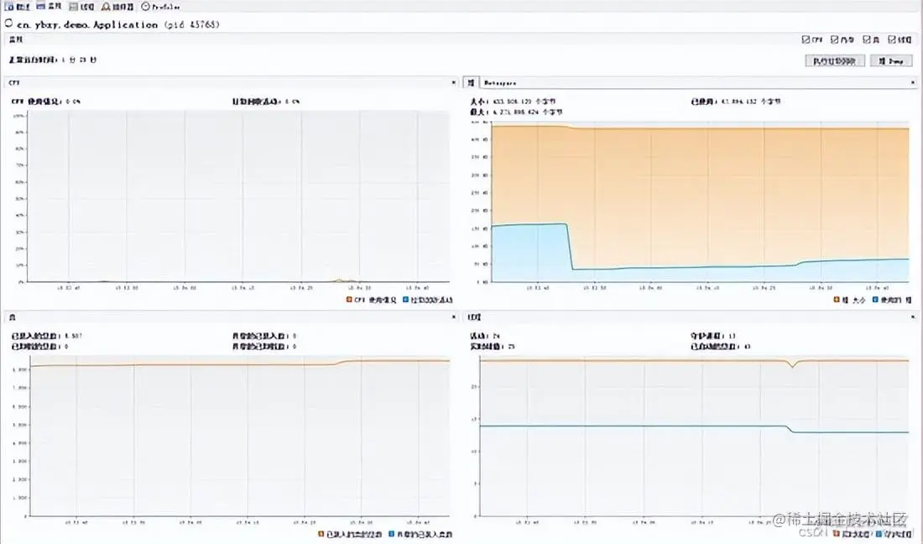Select the Monitor tab

point(49,6)
